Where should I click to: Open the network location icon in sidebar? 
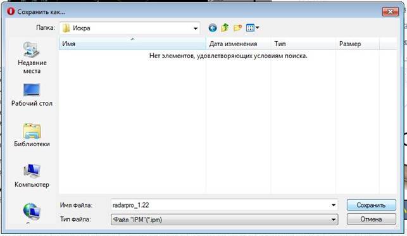[x=32, y=211]
